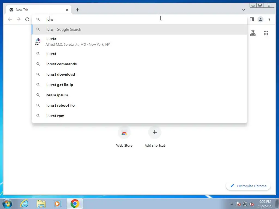The image size is (279, 209).
Task: Open Windows Media Player from the taskbar
Action: [58, 204]
